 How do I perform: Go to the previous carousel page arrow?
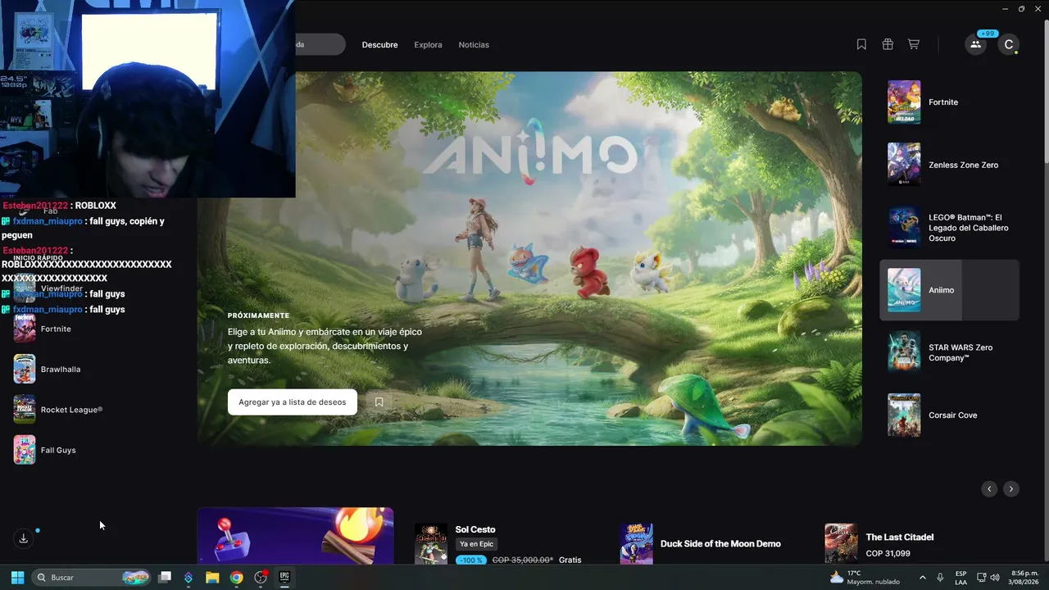point(989,488)
